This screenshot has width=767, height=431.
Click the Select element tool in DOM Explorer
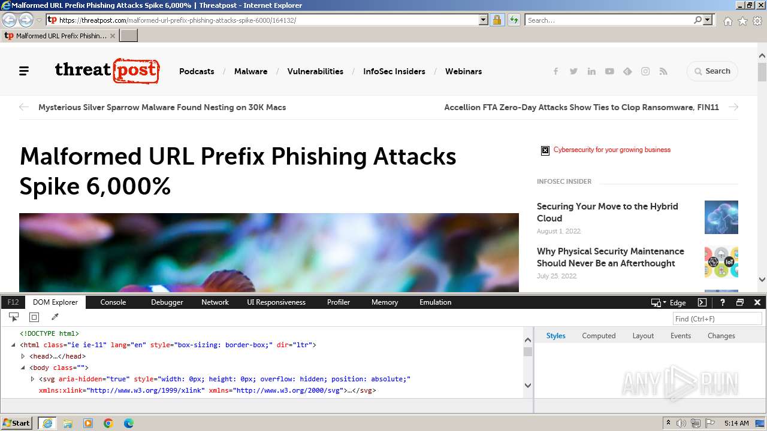(x=14, y=317)
